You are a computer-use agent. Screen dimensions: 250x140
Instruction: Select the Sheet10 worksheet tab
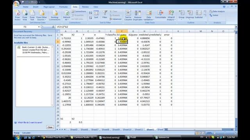[x=127, y=129]
